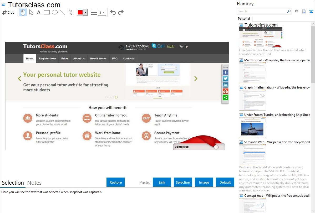315x213 pixels.
Task: Click the Paste Selection button
Action: 183,182
